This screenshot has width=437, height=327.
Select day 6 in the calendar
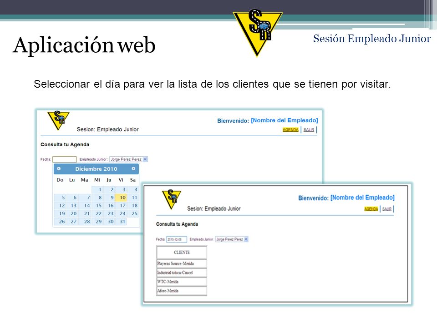click(72, 198)
